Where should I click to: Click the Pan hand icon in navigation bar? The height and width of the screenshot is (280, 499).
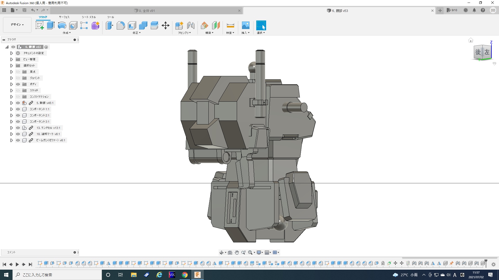point(237,253)
